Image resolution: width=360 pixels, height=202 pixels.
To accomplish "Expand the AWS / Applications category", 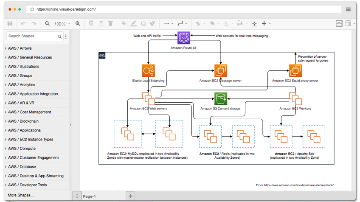I will [x=37, y=130].
